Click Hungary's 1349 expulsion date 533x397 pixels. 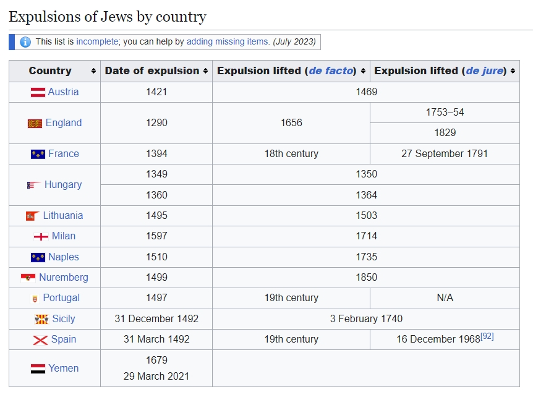click(x=156, y=174)
